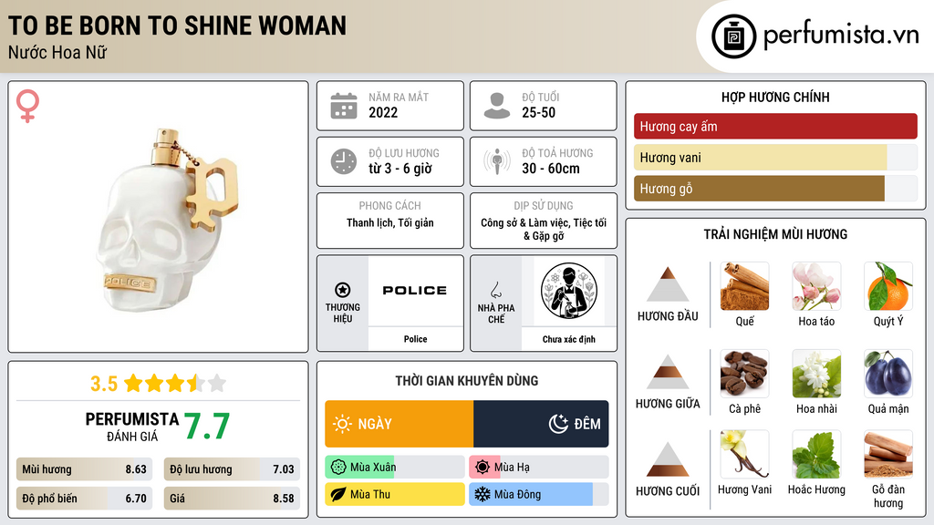Select the dark Đêm nighttime segment

coord(541,424)
